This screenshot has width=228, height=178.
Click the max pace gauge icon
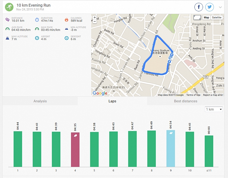(37, 29)
